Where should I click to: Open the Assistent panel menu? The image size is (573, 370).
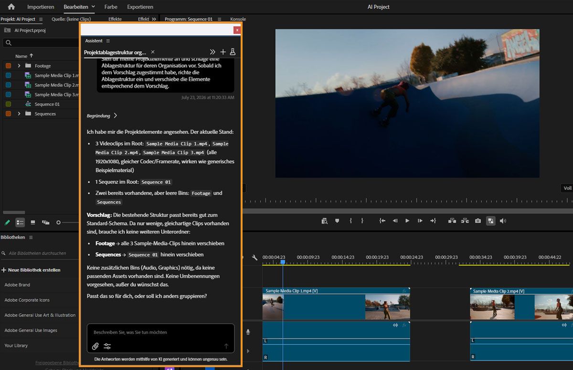[108, 41]
